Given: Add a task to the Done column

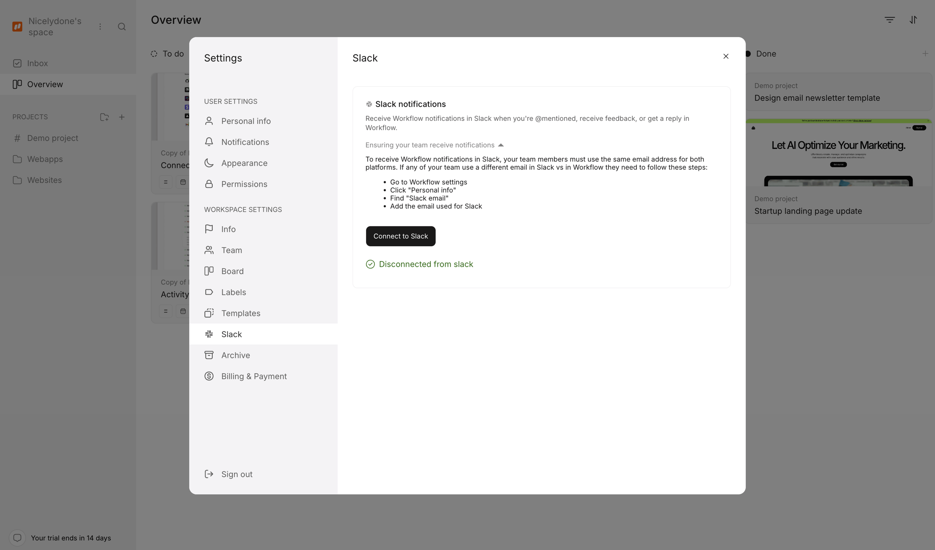Looking at the screenshot, I should 925,54.
